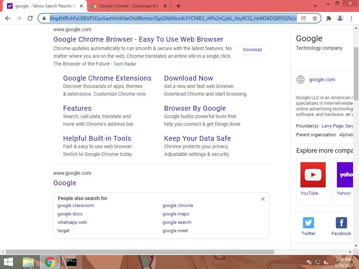The width and height of the screenshot is (359, 269).
Task: Open Command Prompt from the taskbar
Action: tap(72, 262)
